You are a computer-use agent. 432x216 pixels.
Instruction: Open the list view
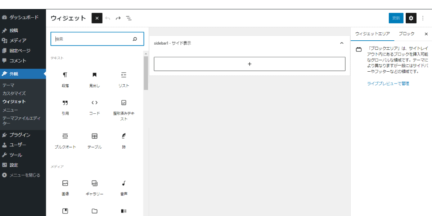click(x=129, y=18)
